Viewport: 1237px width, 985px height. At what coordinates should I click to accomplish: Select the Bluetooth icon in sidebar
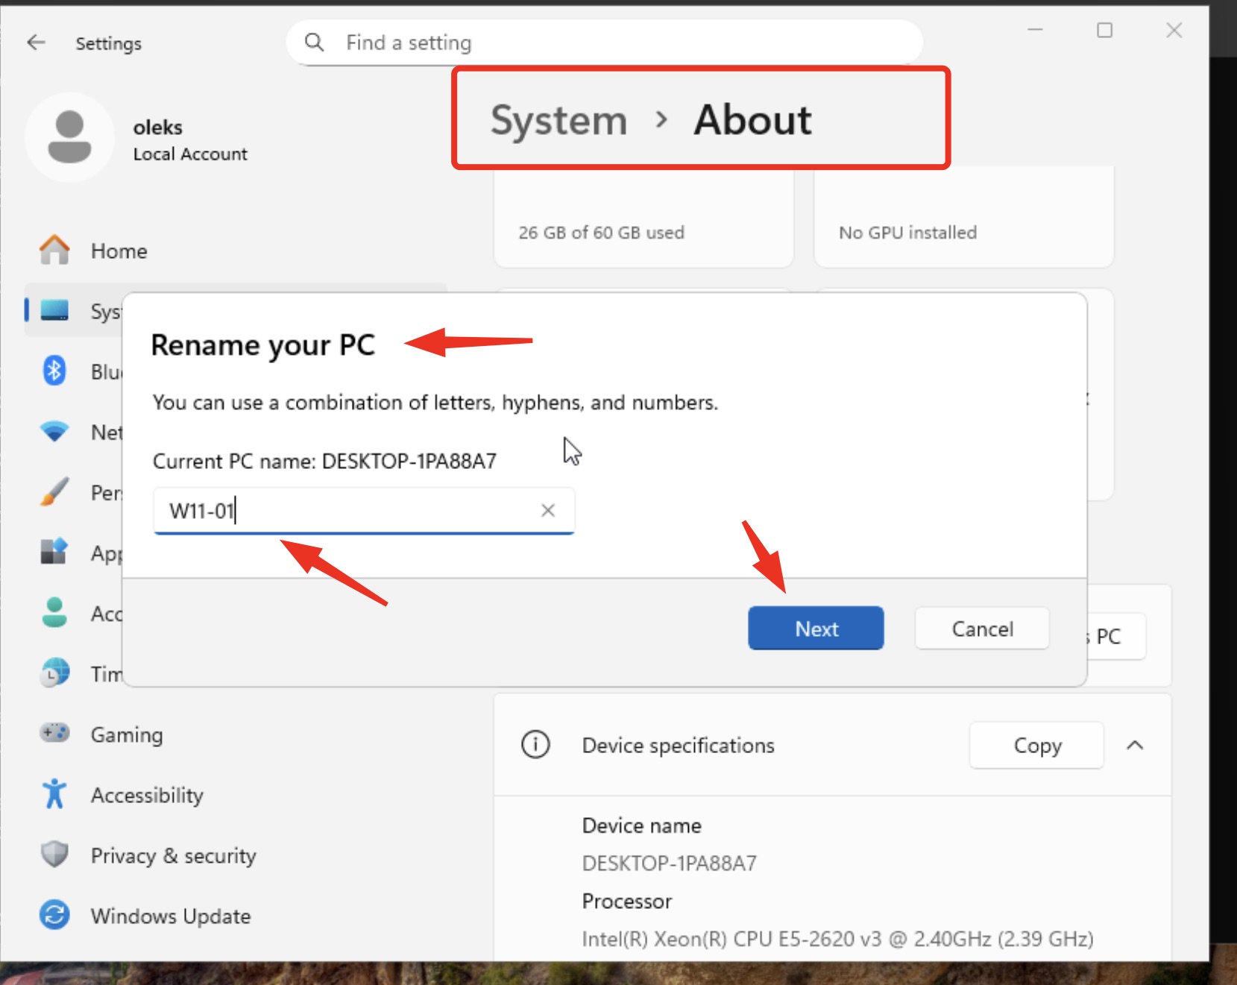[x=54, y=371]
